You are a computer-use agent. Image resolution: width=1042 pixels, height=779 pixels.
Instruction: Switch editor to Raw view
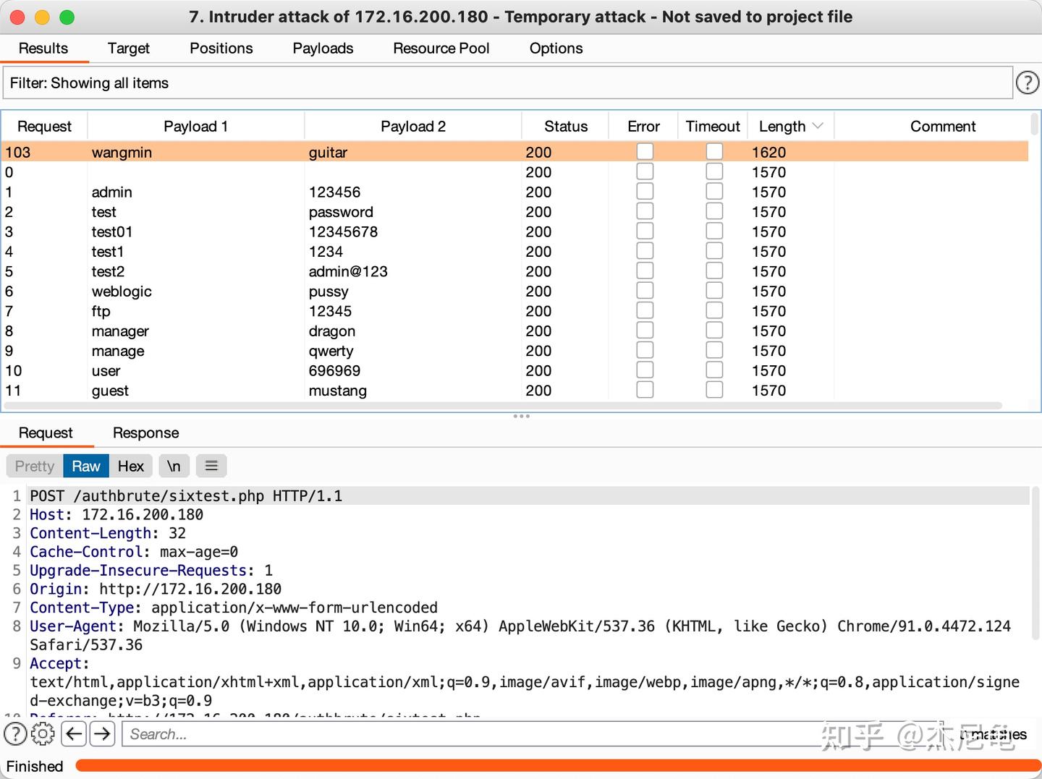(x=86, y=466)
